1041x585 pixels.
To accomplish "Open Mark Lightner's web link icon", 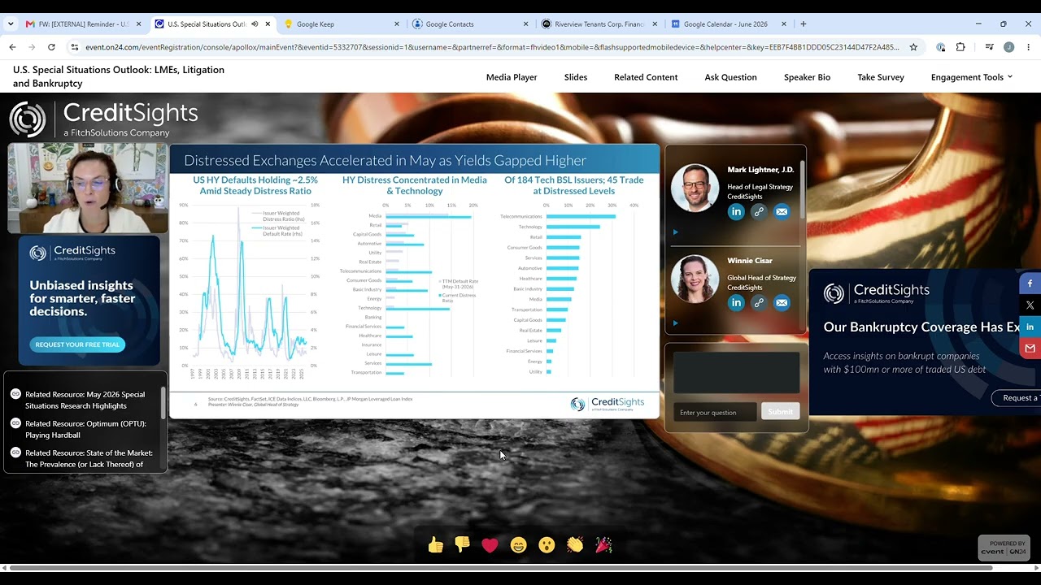I will [759, 212].
